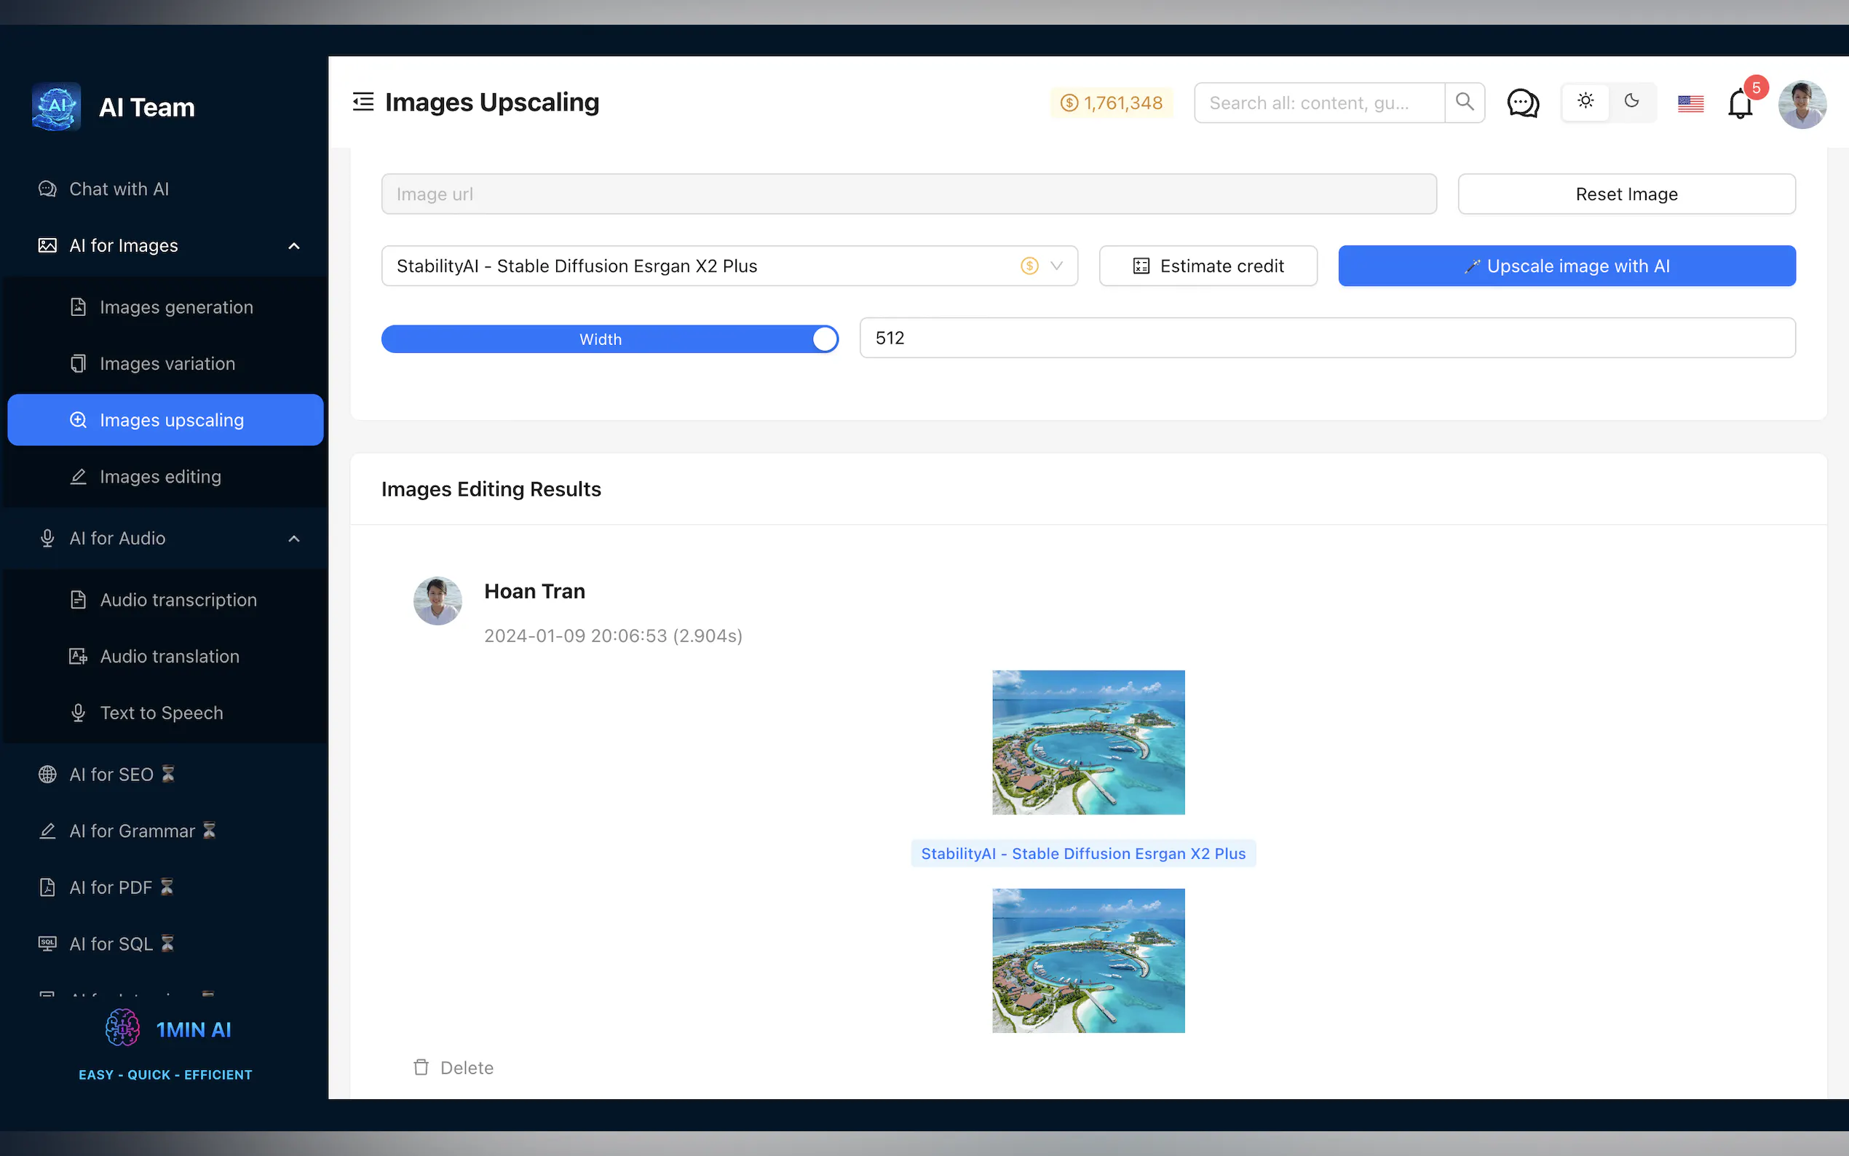Click the 1,761,348 credits balance badge
1849x1156 pixels.
(x=1112, y=103)
